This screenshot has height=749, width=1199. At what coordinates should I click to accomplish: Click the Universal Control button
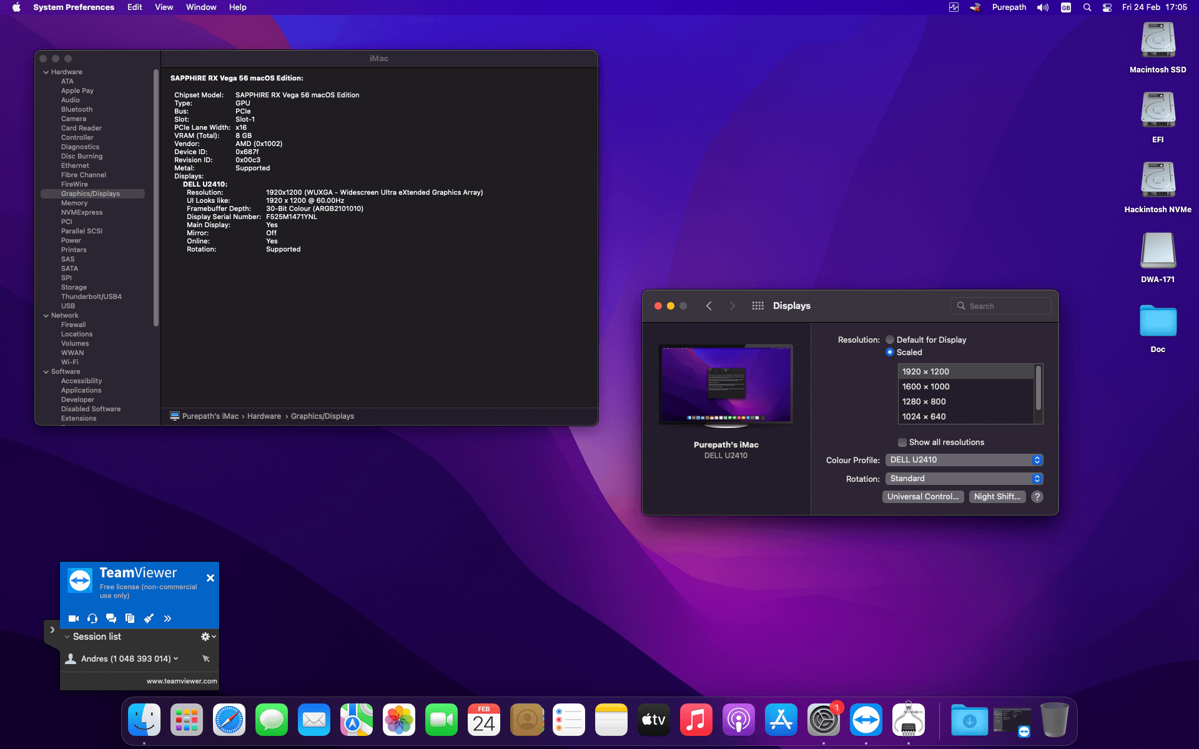(922, 497)
